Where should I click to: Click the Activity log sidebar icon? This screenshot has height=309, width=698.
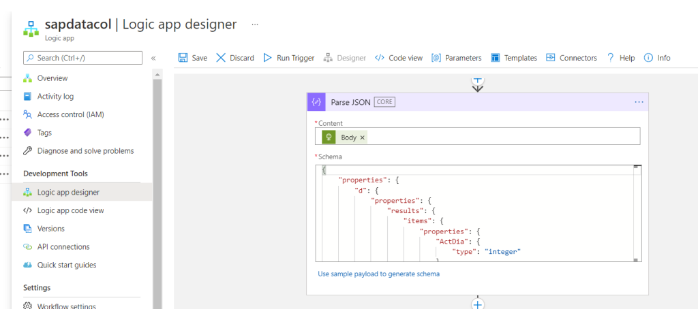[x=27, y=97]
